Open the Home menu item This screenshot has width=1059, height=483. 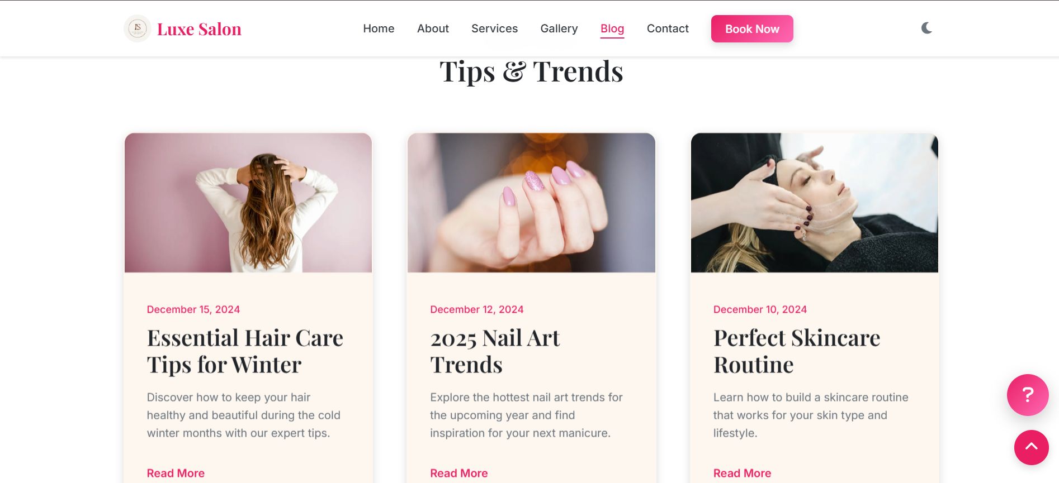point(379,28)
